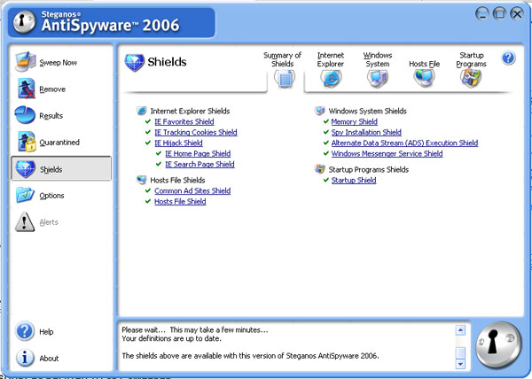
Task: Click the Sweep Now computer icon
Action: [26, 62]
